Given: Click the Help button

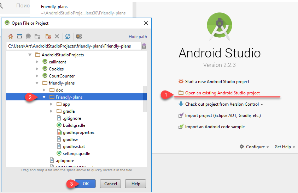Looking at the screenshot, I should pos(135,184).
